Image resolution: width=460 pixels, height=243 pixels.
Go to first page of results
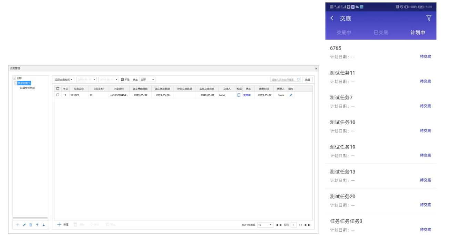[x=277, y=225]
